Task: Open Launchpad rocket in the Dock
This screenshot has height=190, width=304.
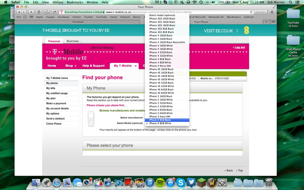Action: pyautogui.click(x=46, y=183)
